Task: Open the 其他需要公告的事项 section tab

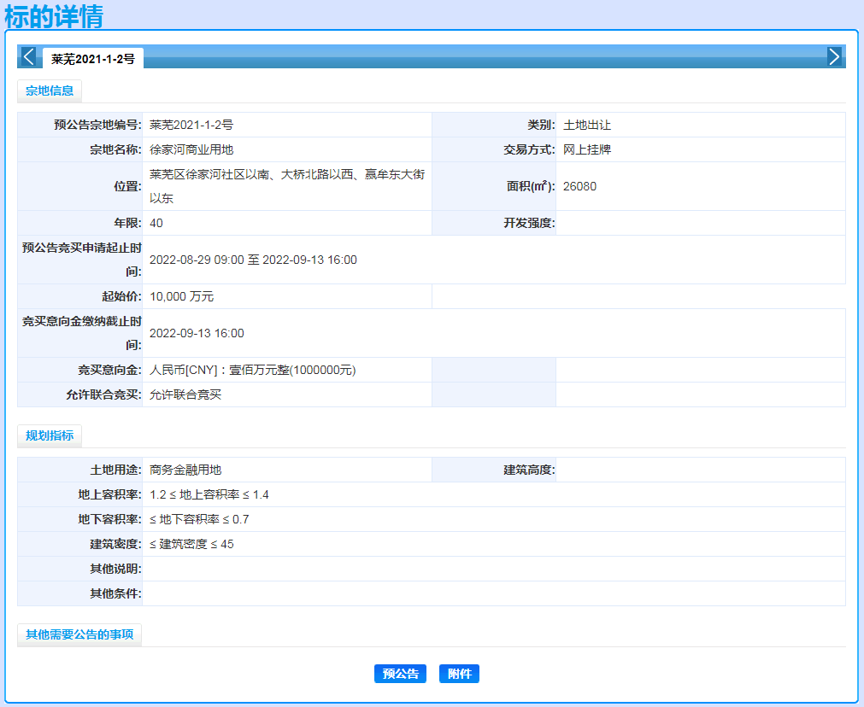Action: [x=79, y=634]
